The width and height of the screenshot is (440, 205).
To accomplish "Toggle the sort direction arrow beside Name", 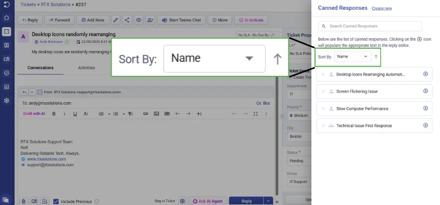I will pyautogui.click(x=376, y=57).
